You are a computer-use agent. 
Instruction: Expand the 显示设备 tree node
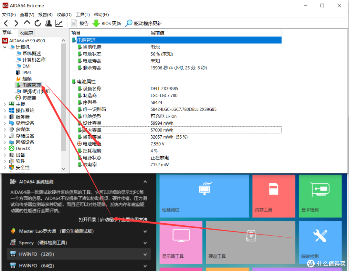coord(5,123)
